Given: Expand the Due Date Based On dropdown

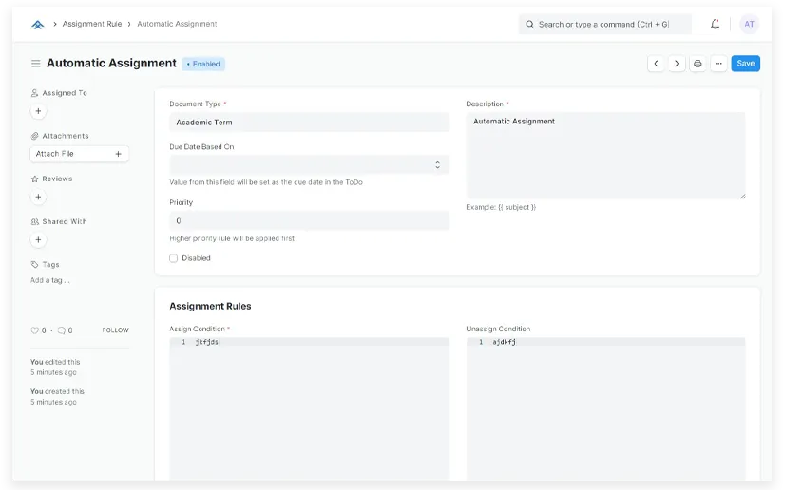Looking at the screenshot, I should (308, 164).
